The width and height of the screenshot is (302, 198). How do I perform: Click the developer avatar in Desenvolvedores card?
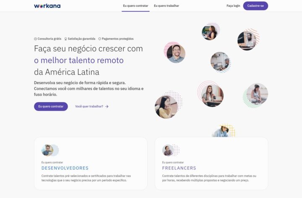(47, 150)
